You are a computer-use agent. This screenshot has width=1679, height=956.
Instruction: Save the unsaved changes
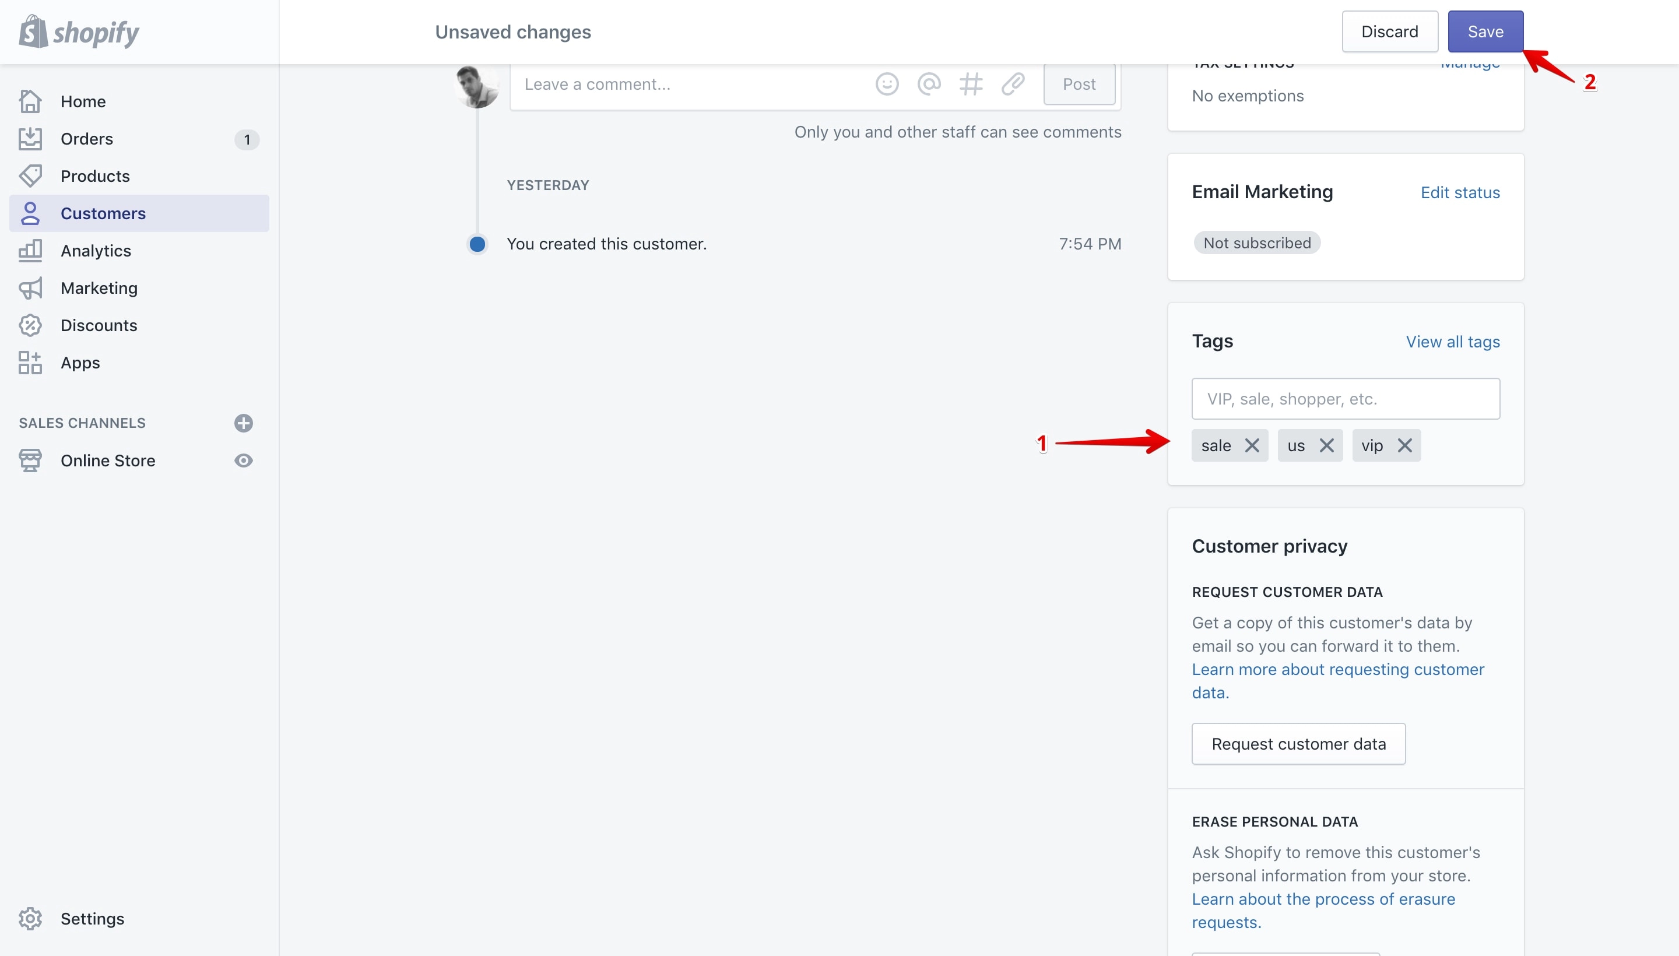1485,31
